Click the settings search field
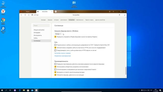Image resolution: width=163 pixels, height=92 pixels. tap(41, 26)
